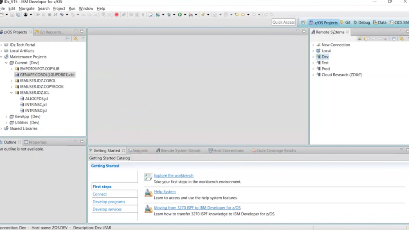
Task: Open the Host Connections tab
Action: coord(226,151)
